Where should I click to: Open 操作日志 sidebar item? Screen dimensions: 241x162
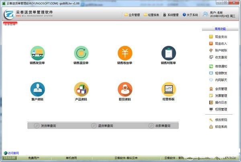click(x=218, y=103)
